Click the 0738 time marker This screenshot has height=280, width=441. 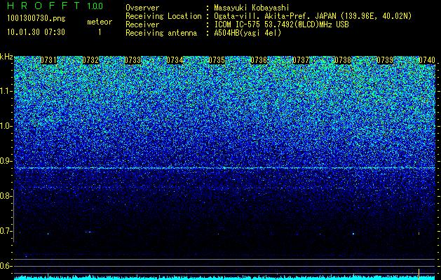point(343,60)
